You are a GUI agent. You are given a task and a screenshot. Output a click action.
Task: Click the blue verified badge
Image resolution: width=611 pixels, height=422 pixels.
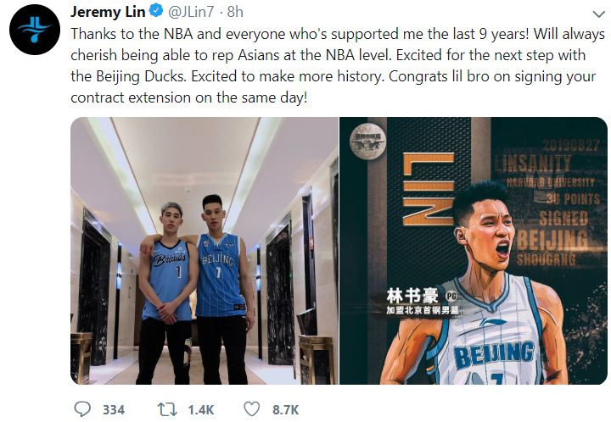[x=156, y=11]
